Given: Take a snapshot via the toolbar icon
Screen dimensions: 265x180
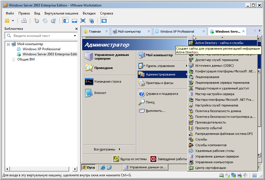Looking at the screenshot, I should (36, 21).
